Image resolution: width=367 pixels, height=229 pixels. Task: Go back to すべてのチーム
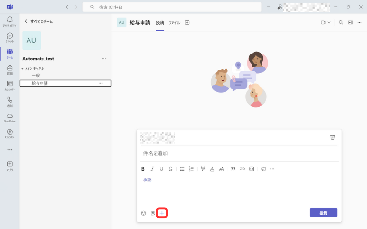[26, 21]
